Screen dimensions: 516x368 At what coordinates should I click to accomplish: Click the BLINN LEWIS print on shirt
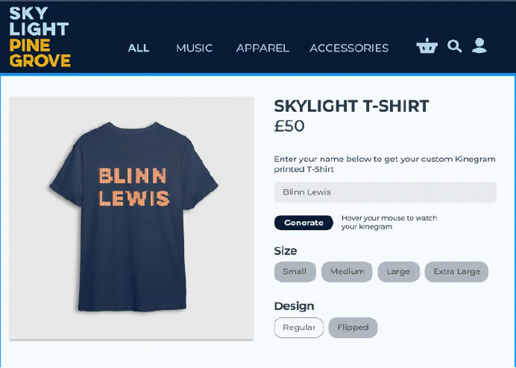click(x=134, y=187)
